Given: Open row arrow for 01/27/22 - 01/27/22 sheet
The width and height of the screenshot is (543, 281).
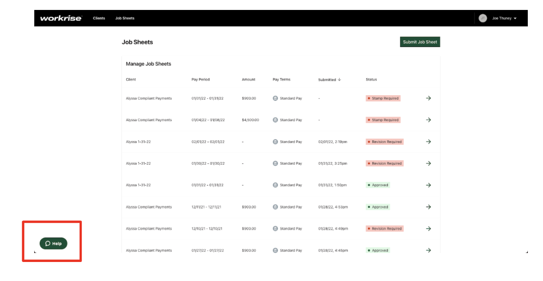Looking at the screenshot, I should coord(428,250).
